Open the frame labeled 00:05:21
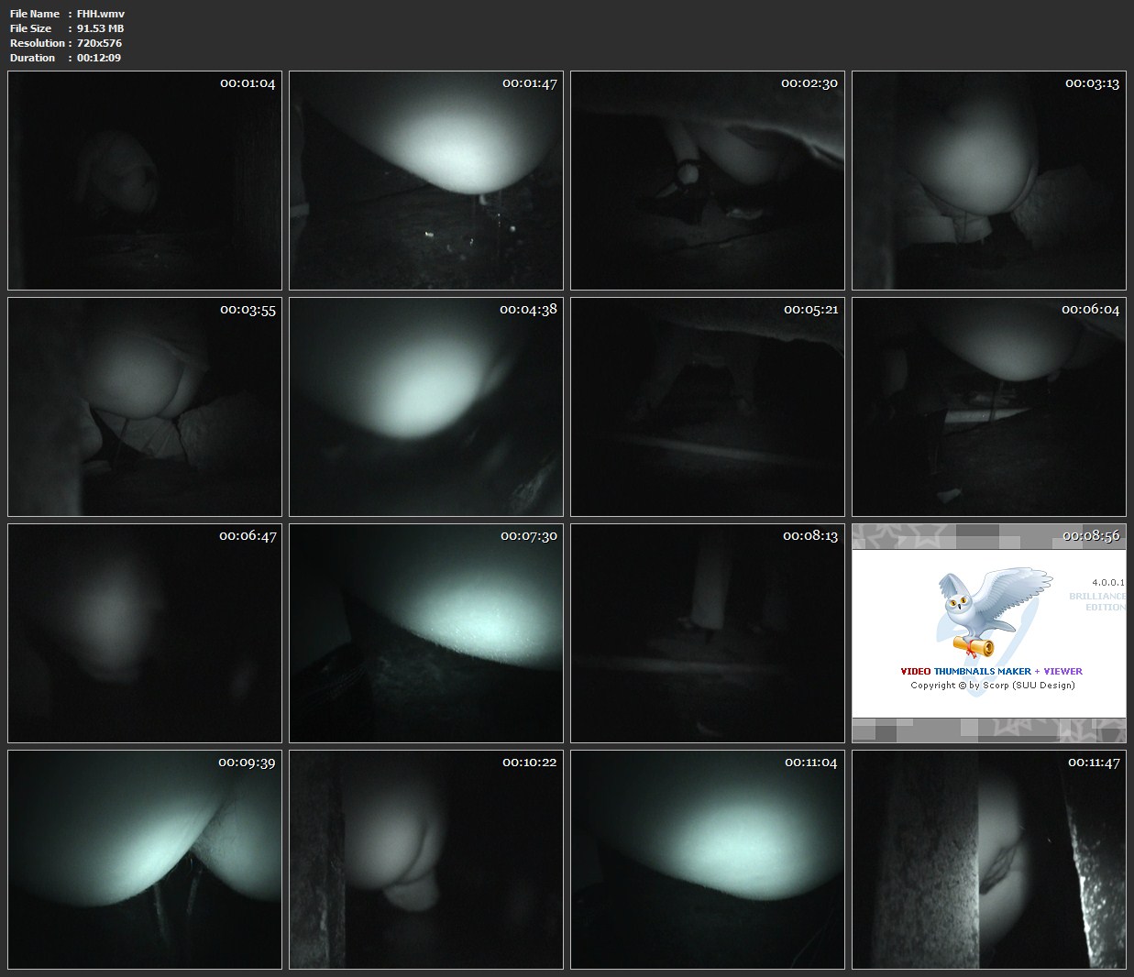 (707, 407)
